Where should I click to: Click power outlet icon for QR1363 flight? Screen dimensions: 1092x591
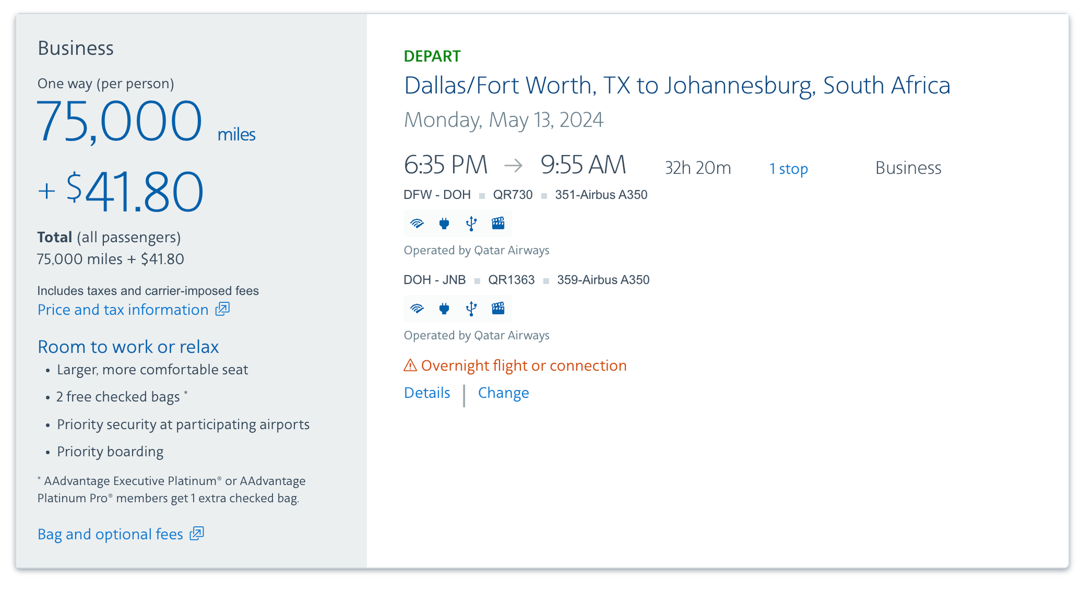point(444,308)
